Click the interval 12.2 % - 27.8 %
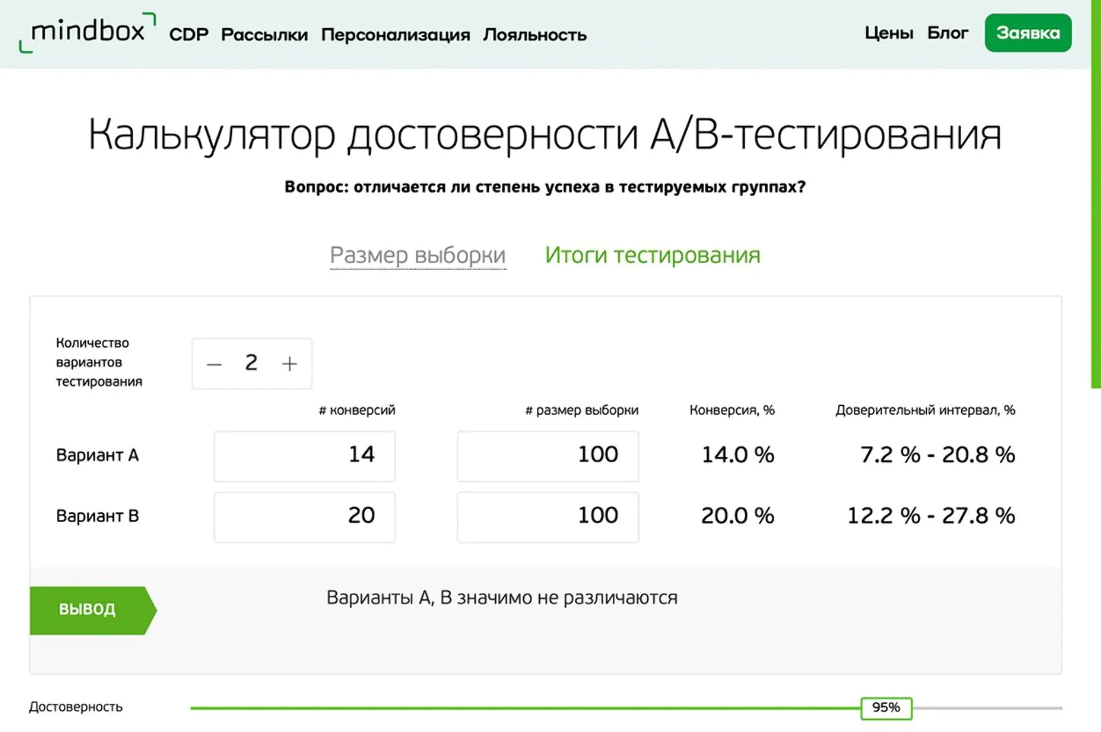Viewport: 1101px width, 732px height. coord(931,515)
